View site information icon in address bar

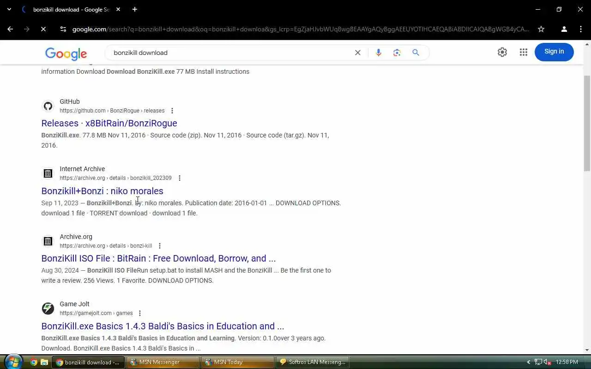[63, 29]
